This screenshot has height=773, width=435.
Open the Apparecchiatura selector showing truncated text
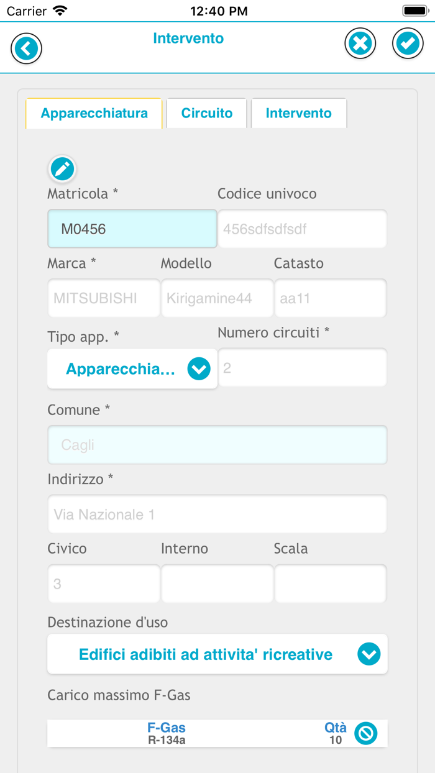click(132, 368)
